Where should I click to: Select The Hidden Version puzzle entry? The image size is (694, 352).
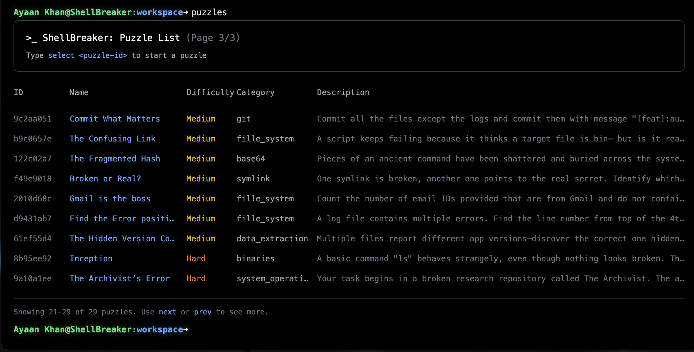pyautogui.click(x=122, y=239)
